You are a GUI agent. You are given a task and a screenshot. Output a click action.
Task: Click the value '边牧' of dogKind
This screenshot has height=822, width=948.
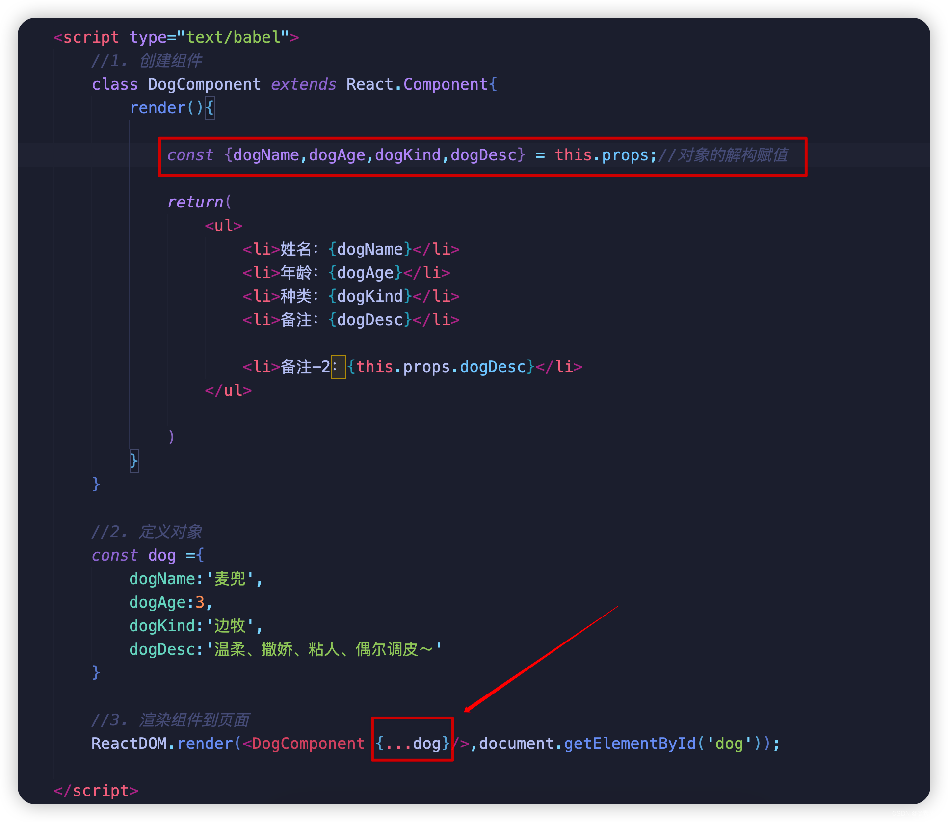230,626
